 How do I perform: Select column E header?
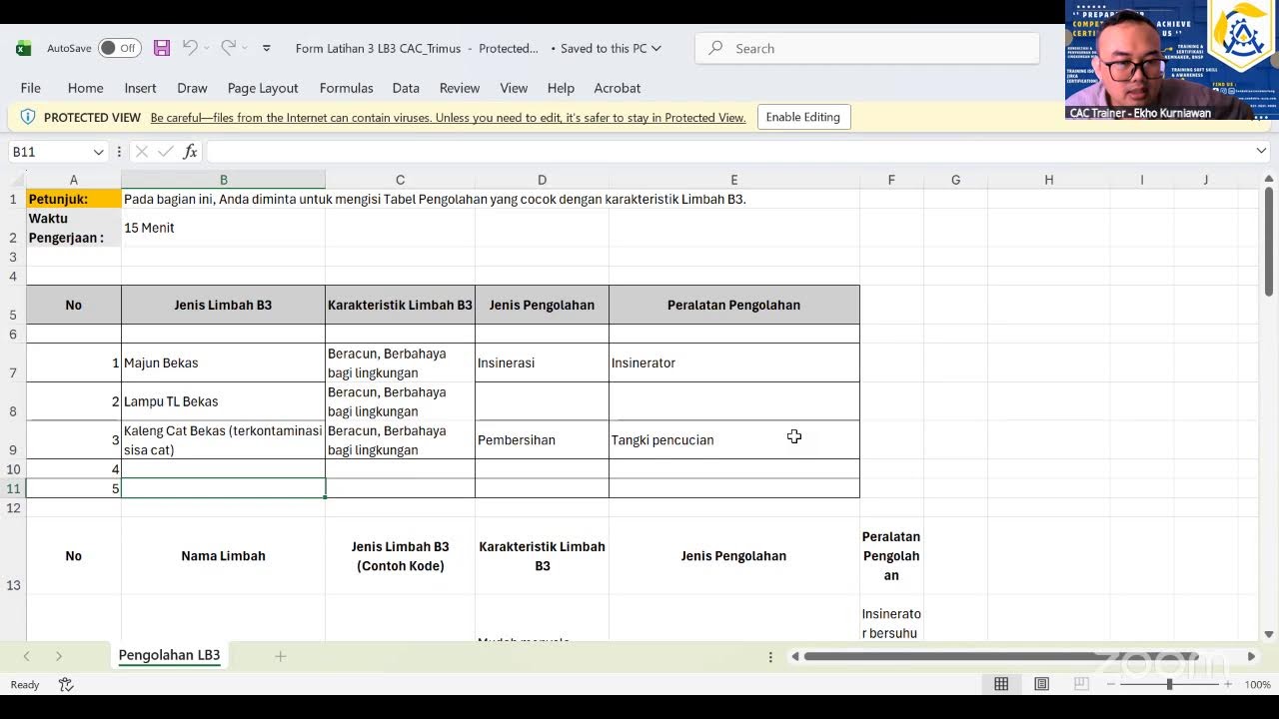pos(734,180)
